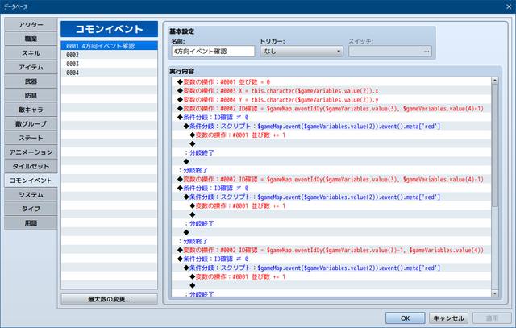Switch to the 職業 tab

[31, 39]
